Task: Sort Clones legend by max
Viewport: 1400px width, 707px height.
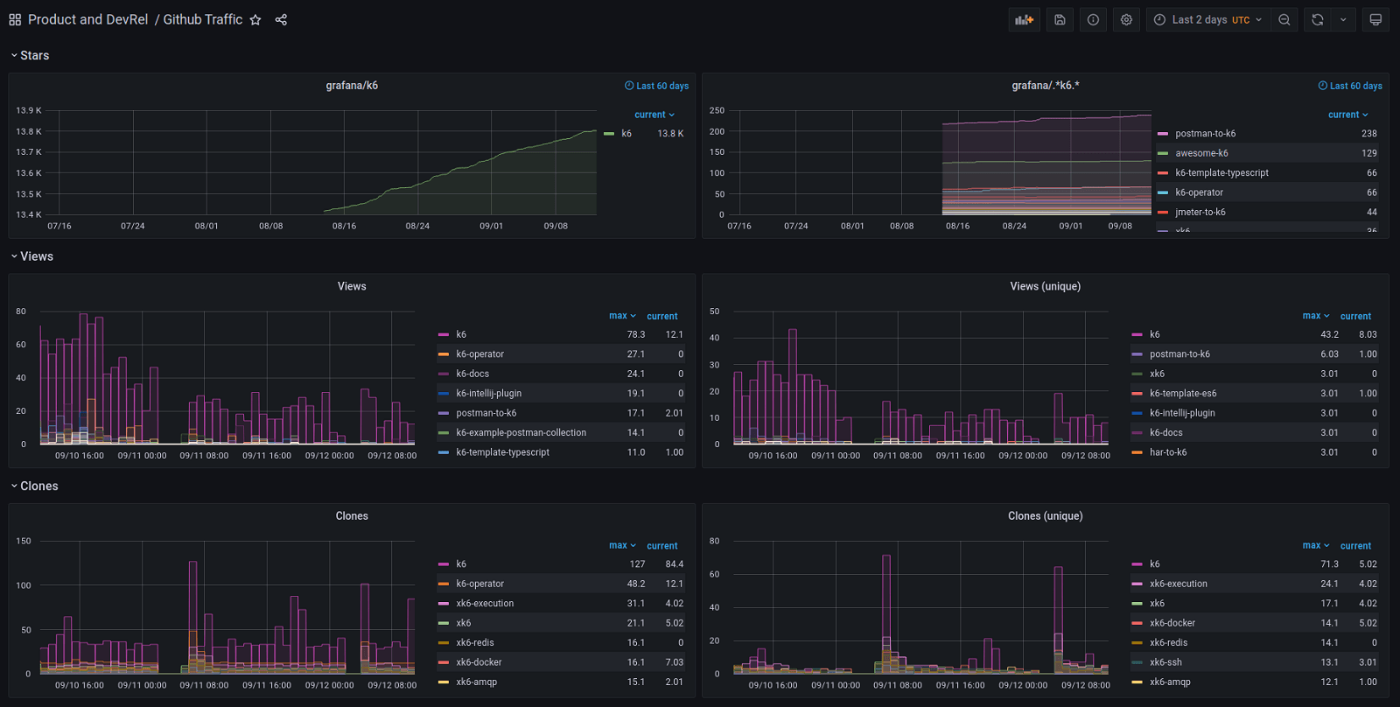Action: (x=622, y=545)
